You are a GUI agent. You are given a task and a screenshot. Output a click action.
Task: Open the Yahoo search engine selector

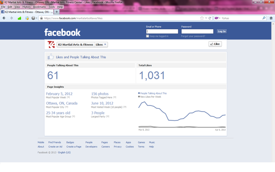pyautogui.click(x=217, y=18)
